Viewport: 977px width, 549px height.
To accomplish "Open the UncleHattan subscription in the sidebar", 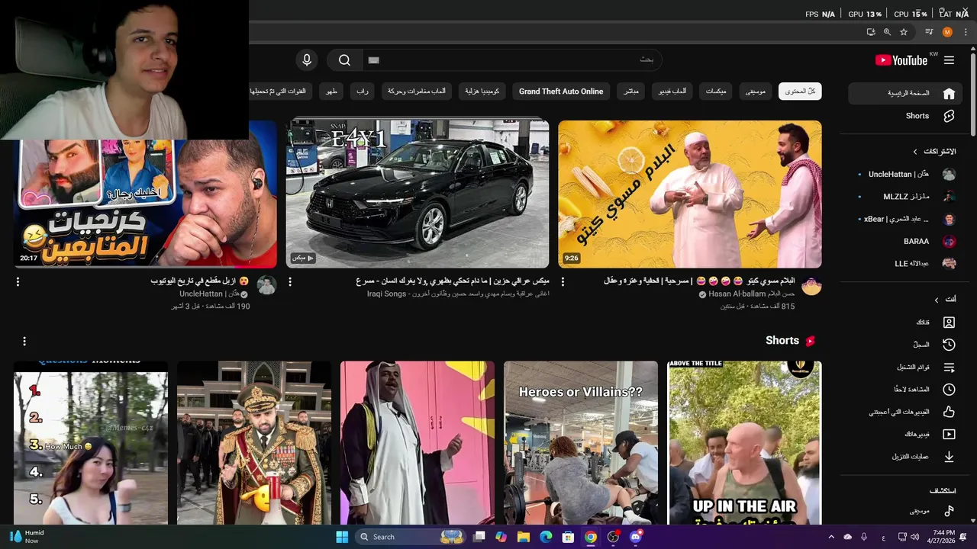I will click(x=905, y=175).
